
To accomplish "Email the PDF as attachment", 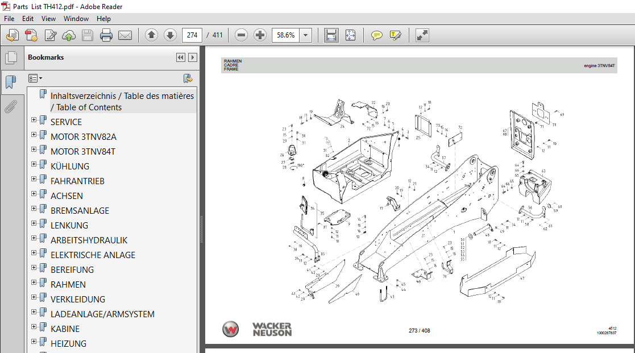I will [125, 35].
